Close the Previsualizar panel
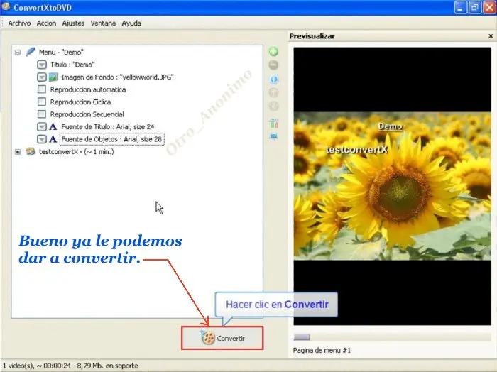Viewport: 497px width, 372px height. click(491, 36)
